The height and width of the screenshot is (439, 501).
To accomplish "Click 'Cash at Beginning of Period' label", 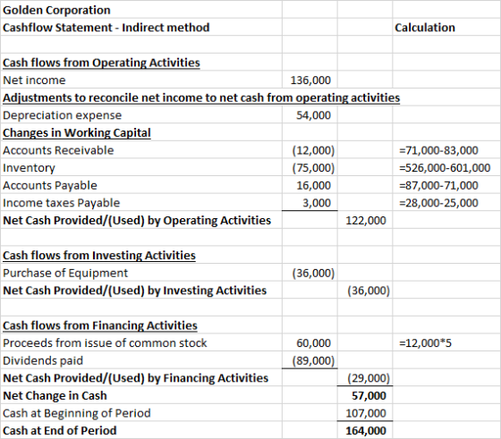I will 76,413.
